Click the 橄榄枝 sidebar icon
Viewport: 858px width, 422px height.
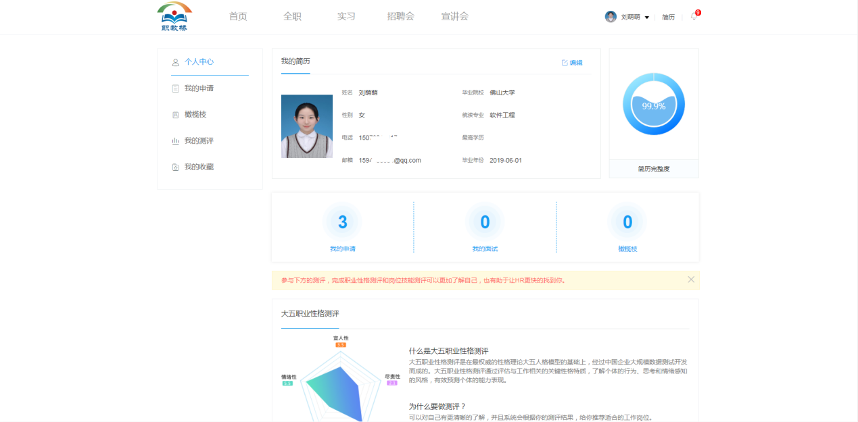(x=176, y=115)
